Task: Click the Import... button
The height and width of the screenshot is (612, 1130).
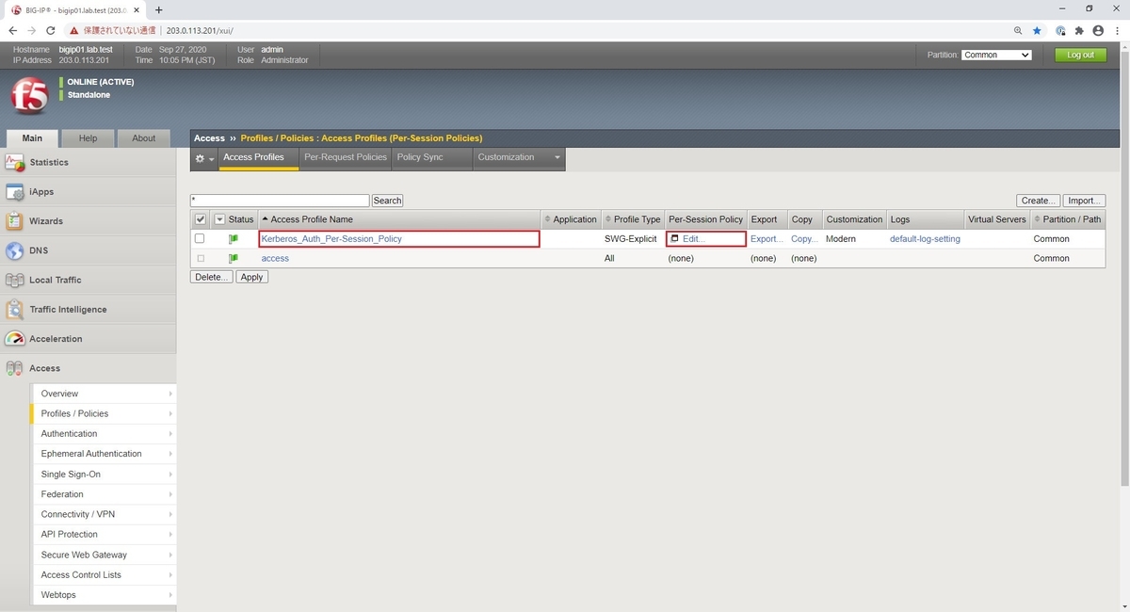Action: 1084,201
